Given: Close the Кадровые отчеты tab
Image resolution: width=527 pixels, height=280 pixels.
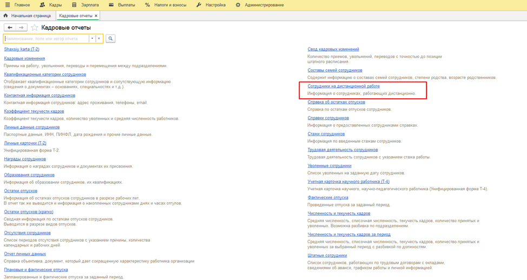Looking at the screenshot, I should tap(96, 16).
